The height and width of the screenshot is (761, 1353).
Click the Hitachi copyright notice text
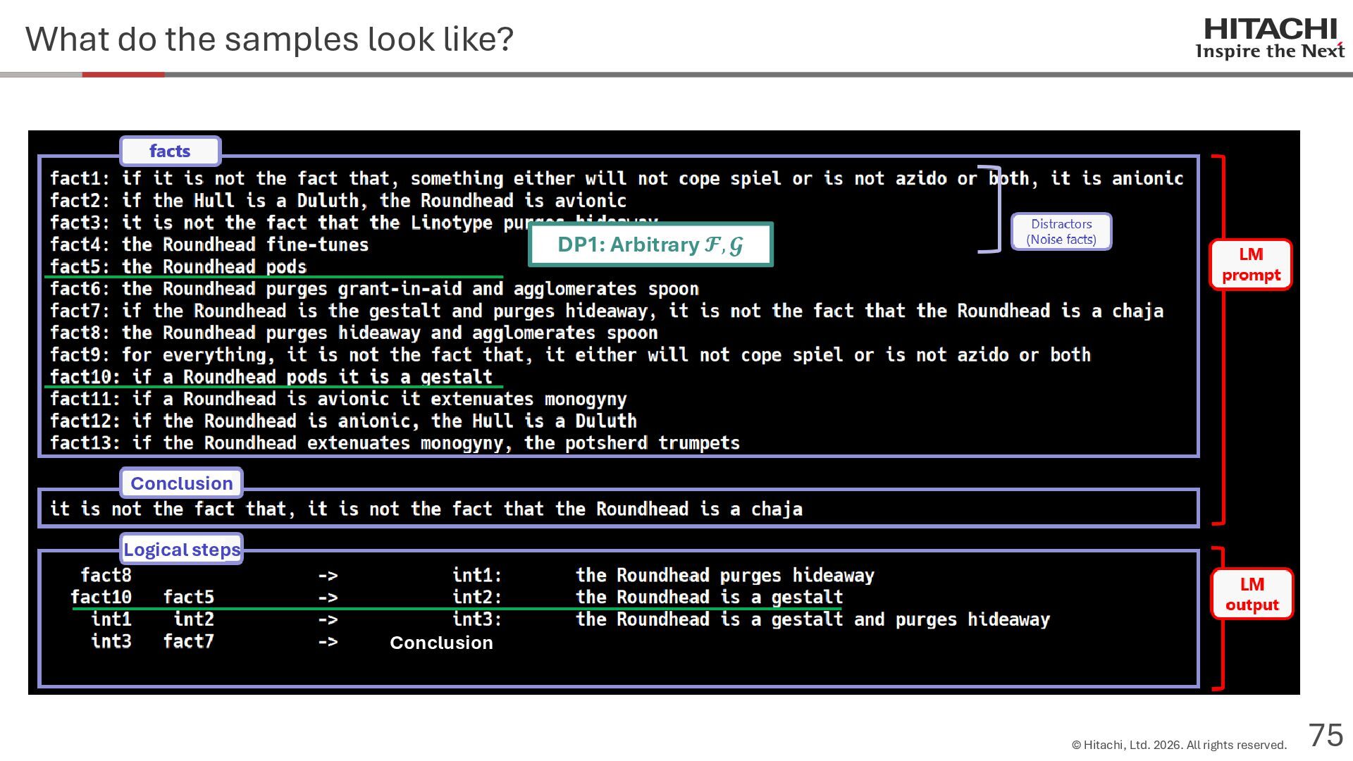coord(1178,745)
